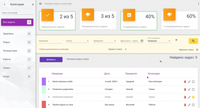Click Закрыть поиск link

coord(115,49)
